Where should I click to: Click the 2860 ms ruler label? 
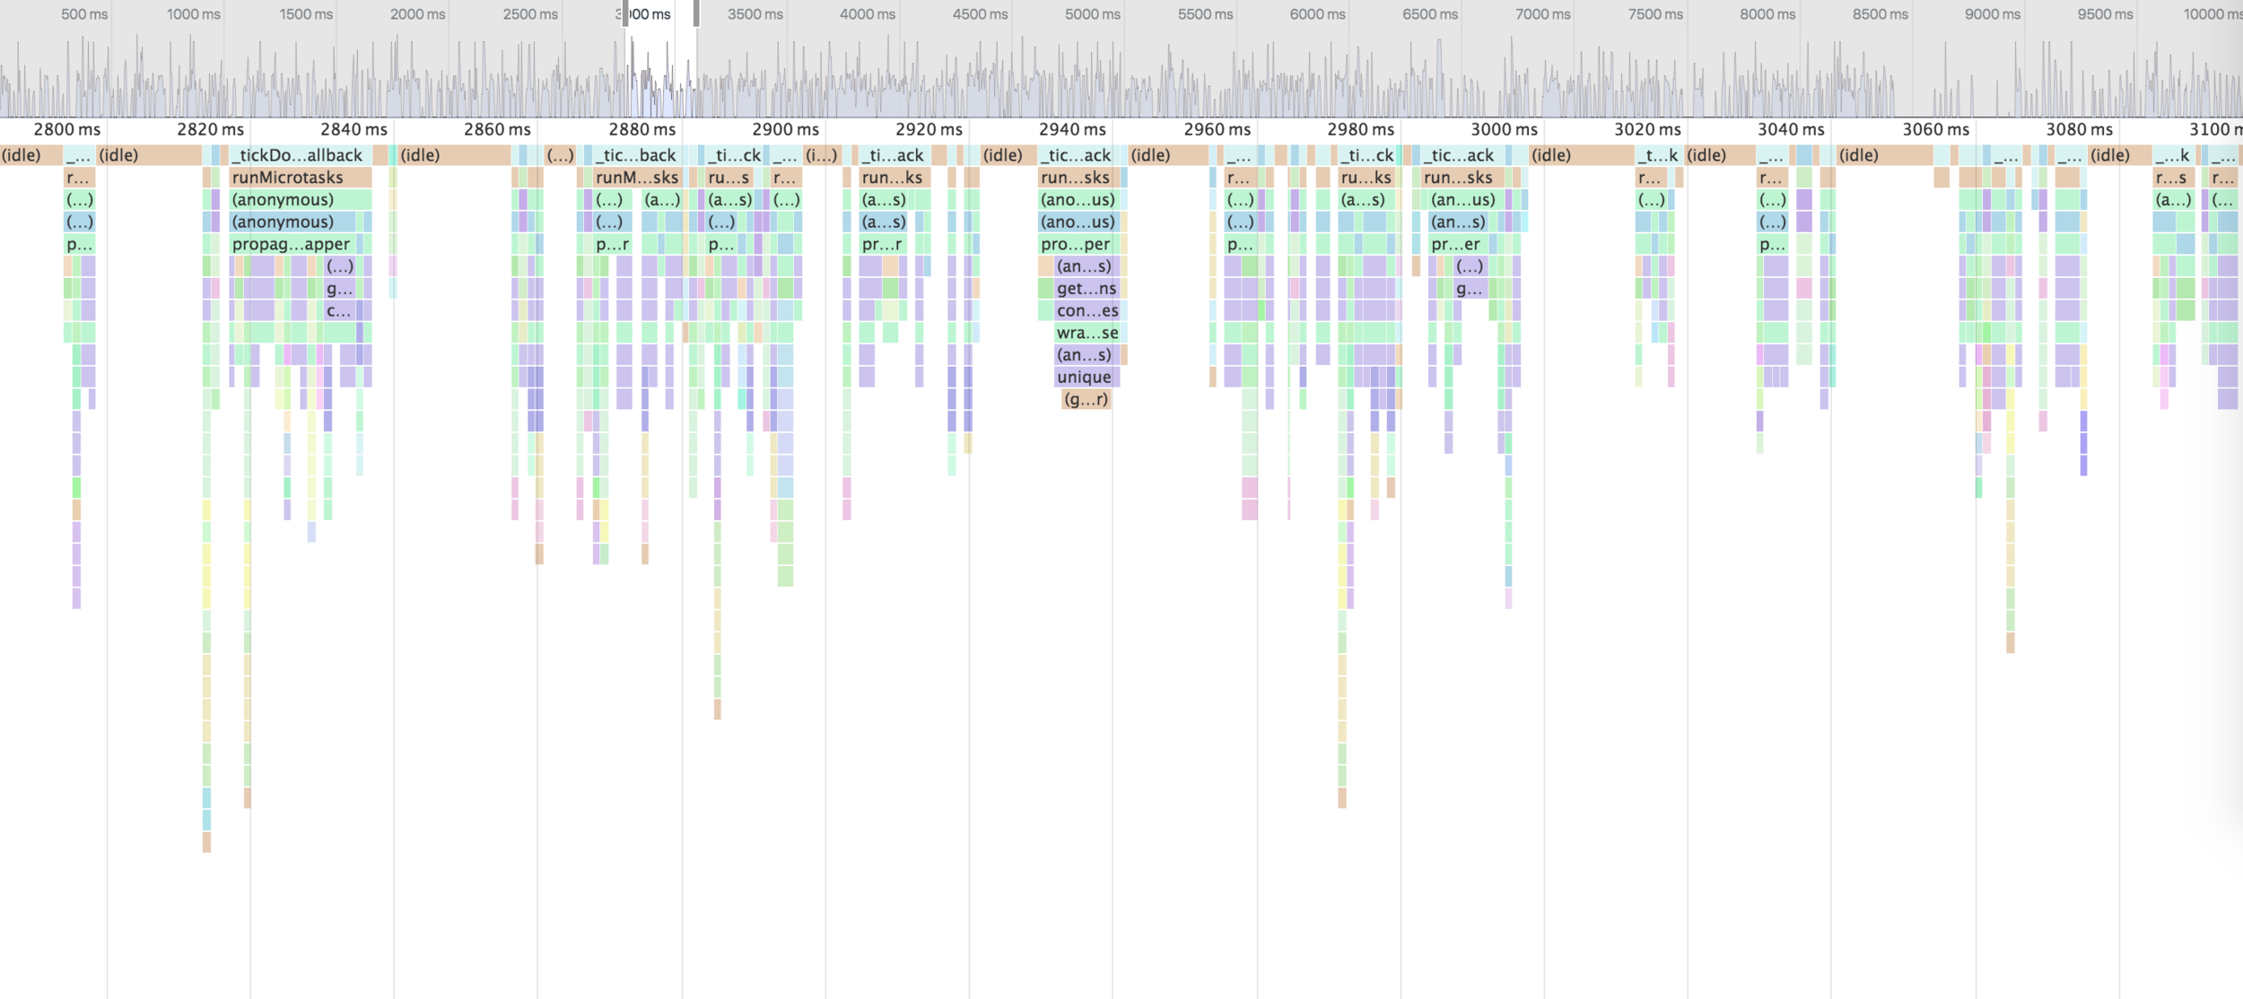pos(497,129)
